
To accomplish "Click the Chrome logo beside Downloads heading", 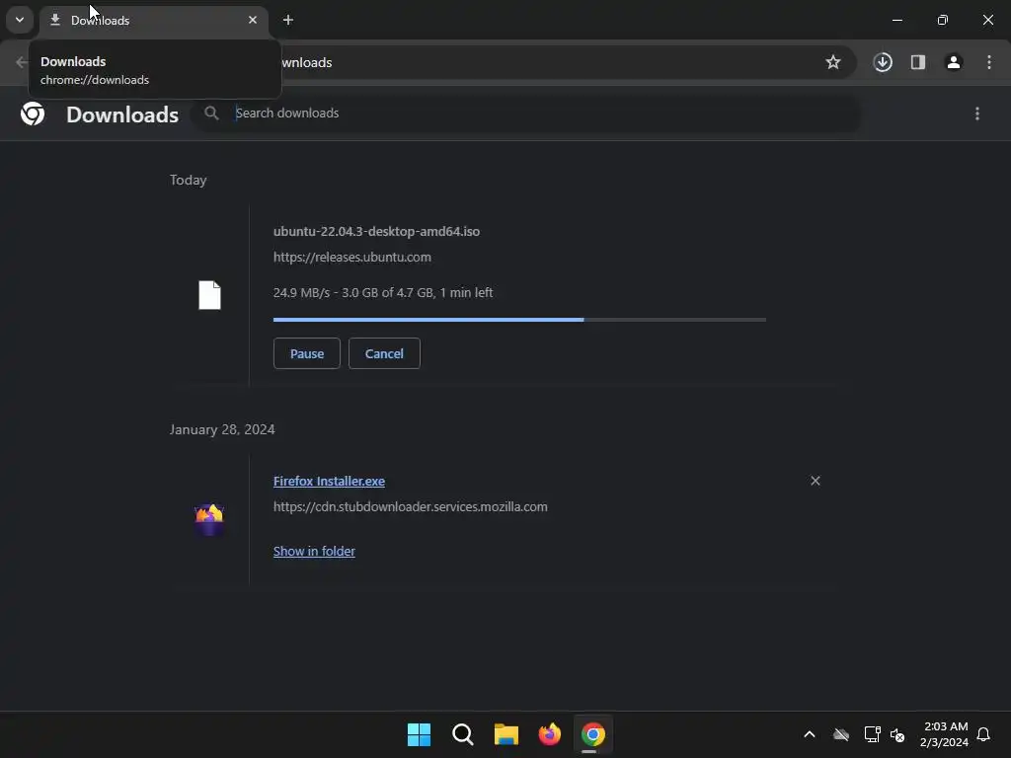I will (x=33, y=114).
